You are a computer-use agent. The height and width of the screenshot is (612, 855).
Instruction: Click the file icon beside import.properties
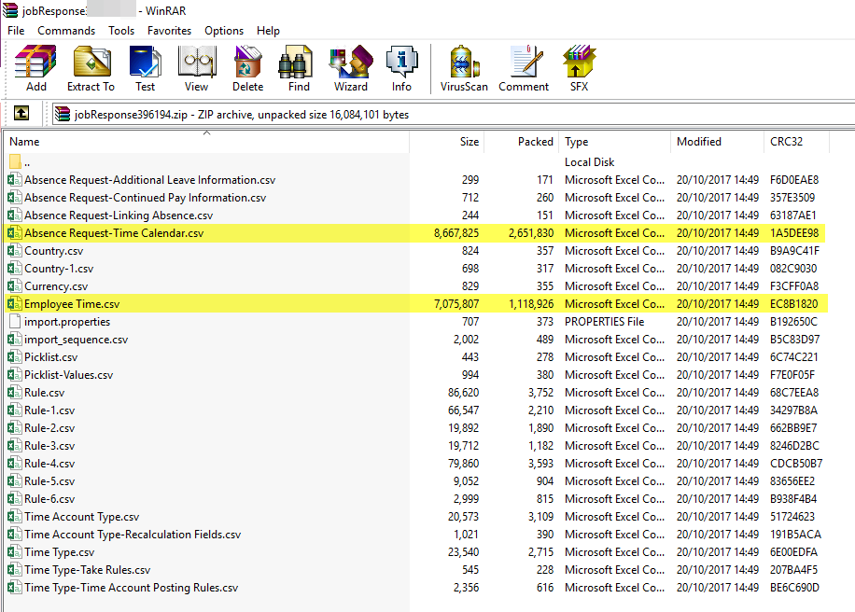[15, 322]
